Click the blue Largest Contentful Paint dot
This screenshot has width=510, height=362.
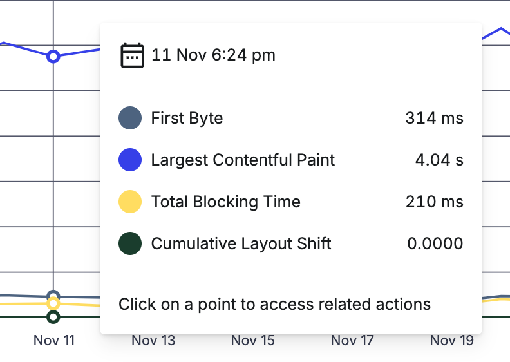[130, 160]
